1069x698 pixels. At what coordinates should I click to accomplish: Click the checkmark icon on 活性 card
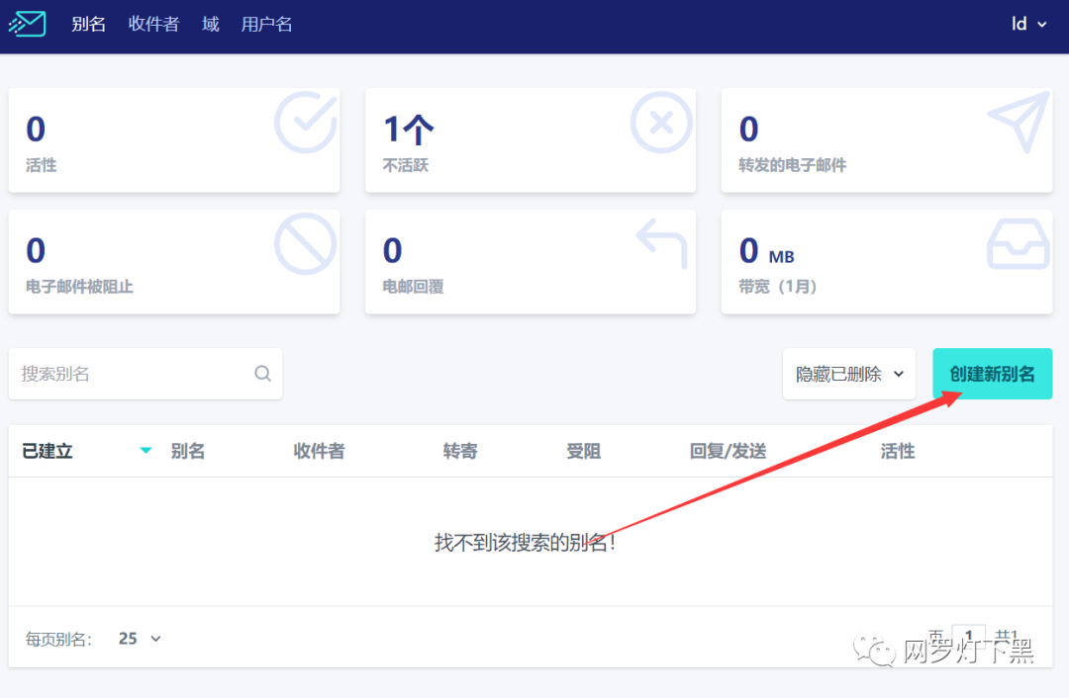[x=306, y=123]
